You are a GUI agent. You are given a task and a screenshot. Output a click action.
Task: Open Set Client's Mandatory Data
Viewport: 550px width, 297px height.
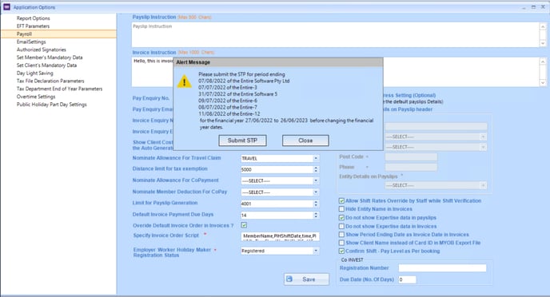[46, 65]
